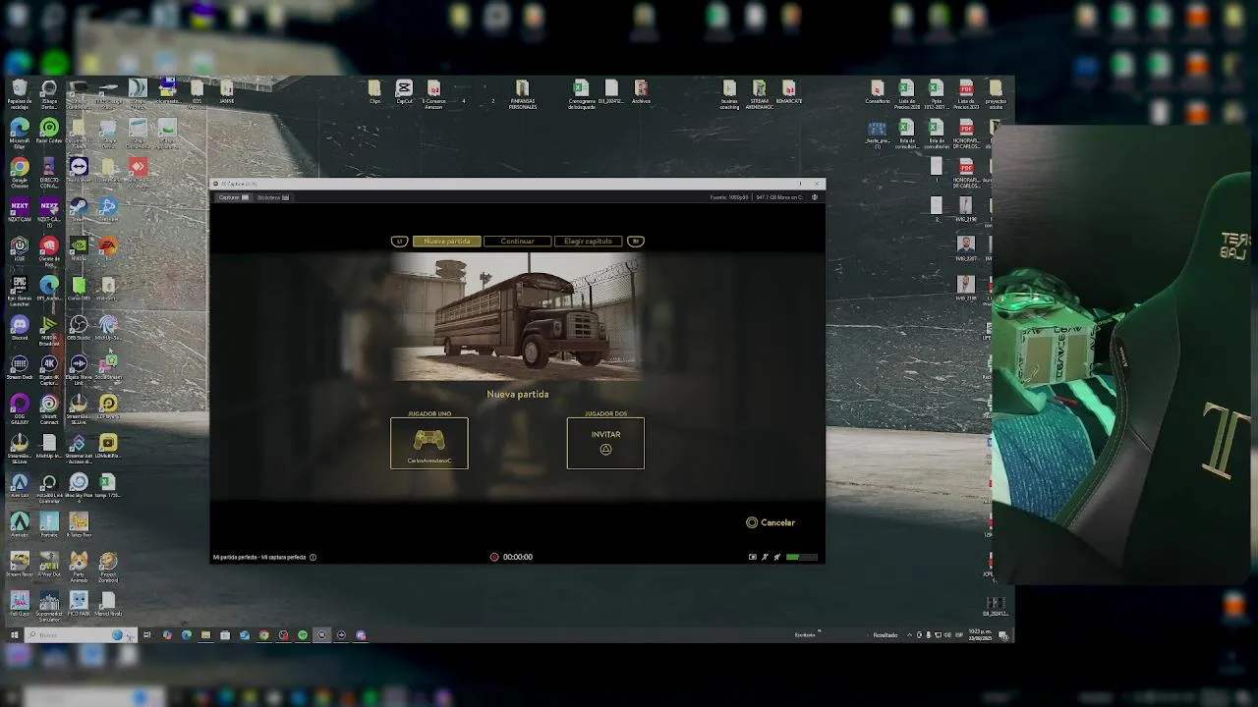1258x707 pixels.
Task: Open the CapCut desktop icon
Action: pyautogui.click(x=404, y=93)
